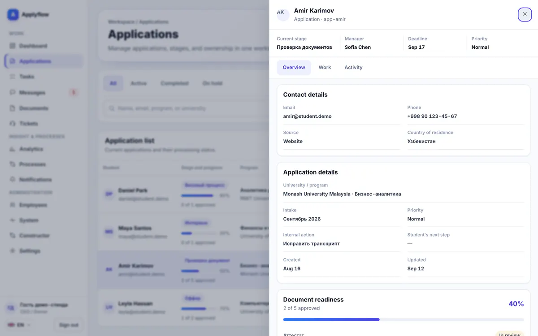Open Employees in the sidebar
The height and width of the screenshot is (336, 538).
click(x=44, y=205)
